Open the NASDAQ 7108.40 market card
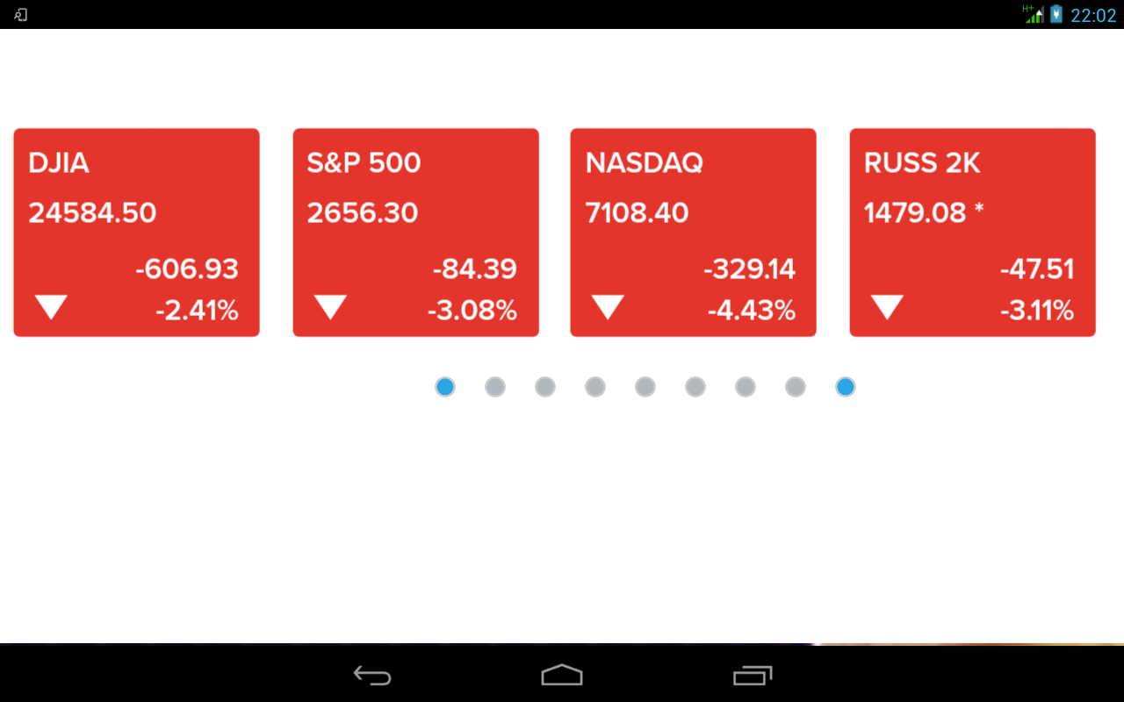The image size is (1124, 702). (x=694, y=233)
